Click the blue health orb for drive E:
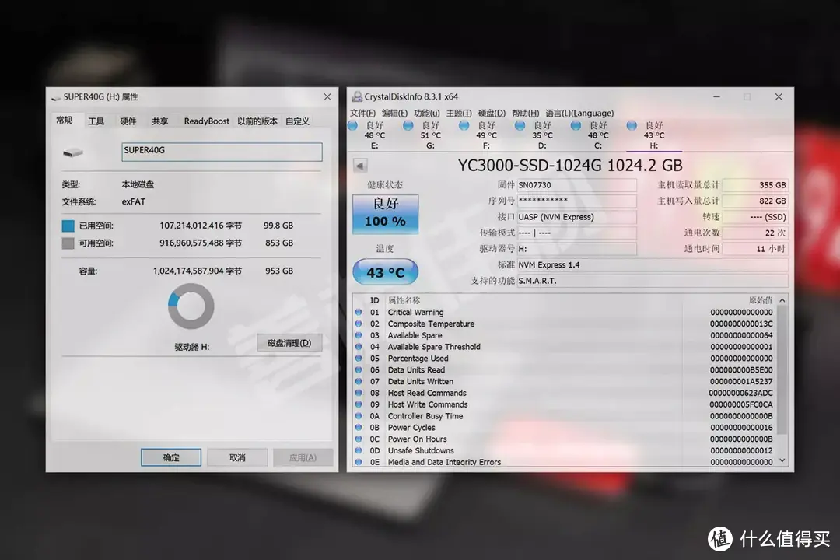840x560 pixels. pyautogui.click(x=352, y=125)
